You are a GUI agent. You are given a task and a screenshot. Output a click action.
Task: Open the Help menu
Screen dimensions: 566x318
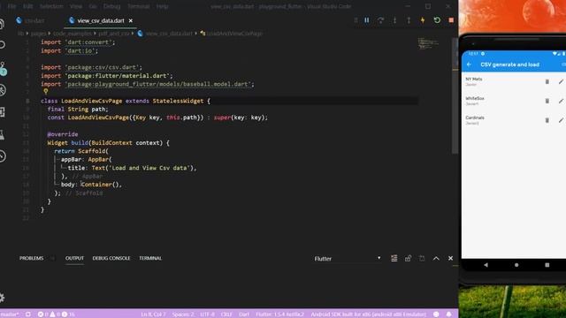click(162, 6)
